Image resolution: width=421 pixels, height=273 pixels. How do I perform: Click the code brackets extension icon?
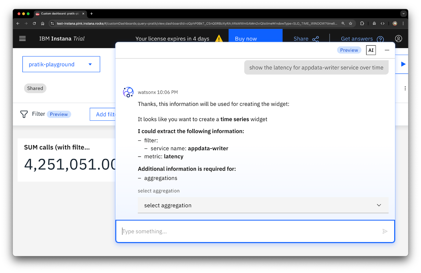pyautogui.click(x=382, y=23)
